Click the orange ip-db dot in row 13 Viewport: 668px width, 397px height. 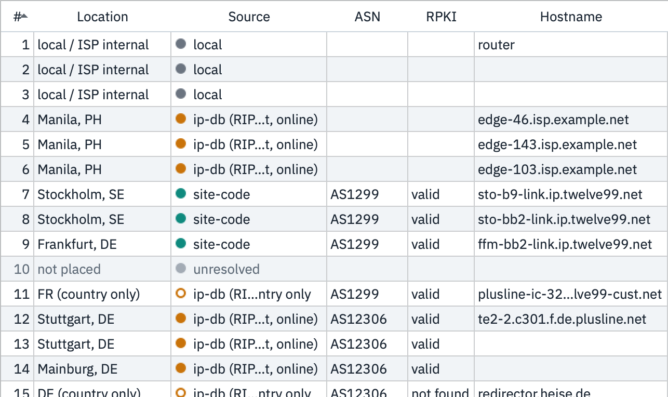coord(181,343)
